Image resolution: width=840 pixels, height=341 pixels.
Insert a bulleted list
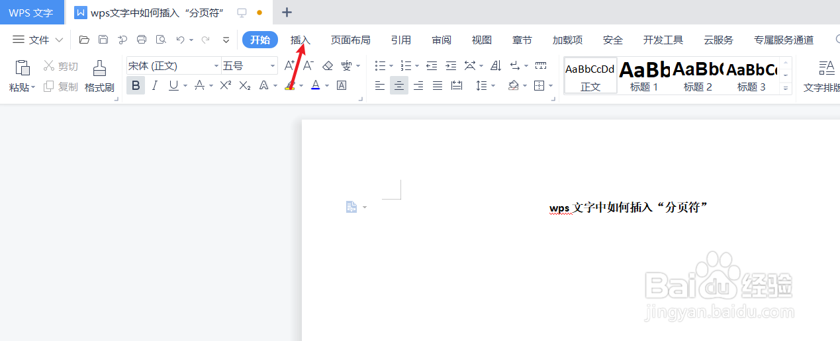coord(380,65)
